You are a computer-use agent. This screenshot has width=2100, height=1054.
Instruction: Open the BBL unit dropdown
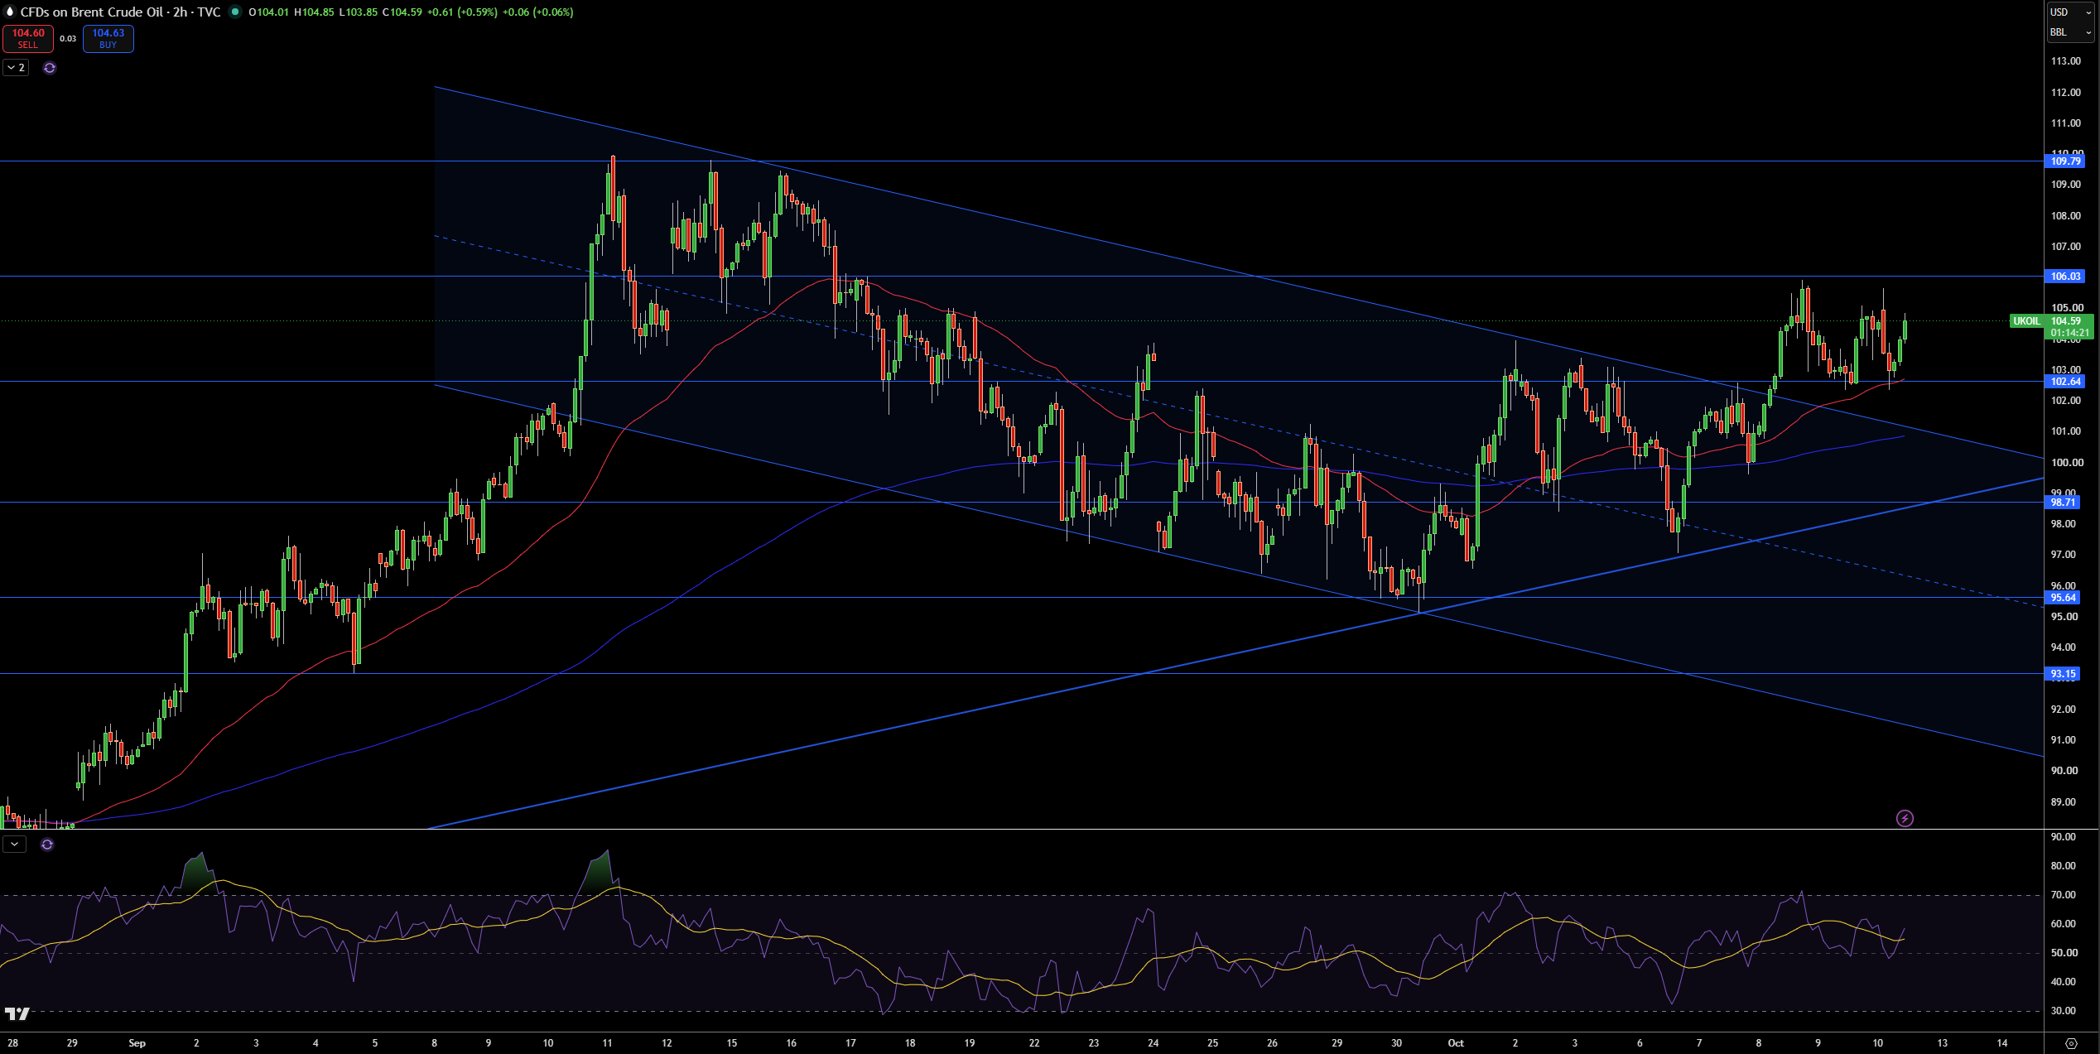(x=2071, y=32)
